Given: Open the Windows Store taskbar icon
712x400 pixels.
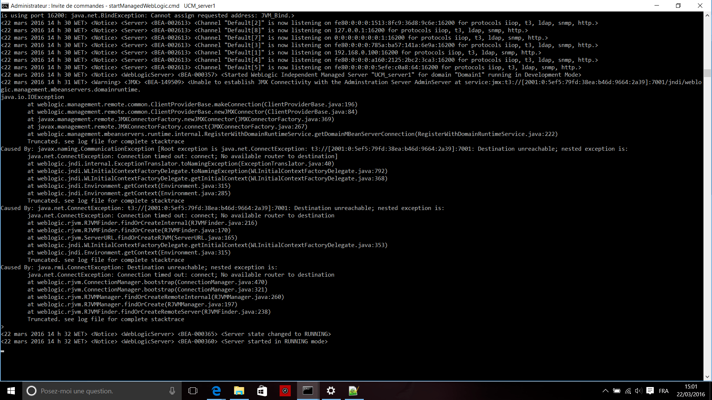Looking at the screenshot, I should tap(262, 391).
